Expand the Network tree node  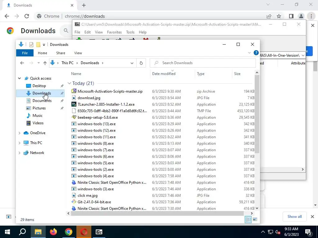(20, 153)
